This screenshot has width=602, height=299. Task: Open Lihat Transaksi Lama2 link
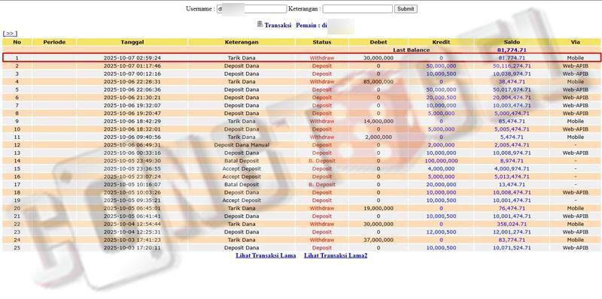click(336, 255)
